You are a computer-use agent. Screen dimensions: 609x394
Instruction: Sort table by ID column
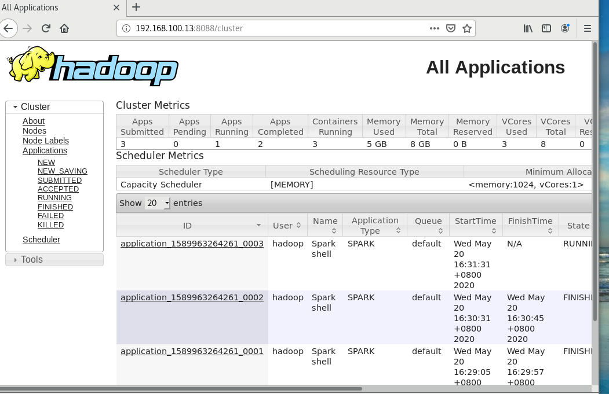(192, 225)
